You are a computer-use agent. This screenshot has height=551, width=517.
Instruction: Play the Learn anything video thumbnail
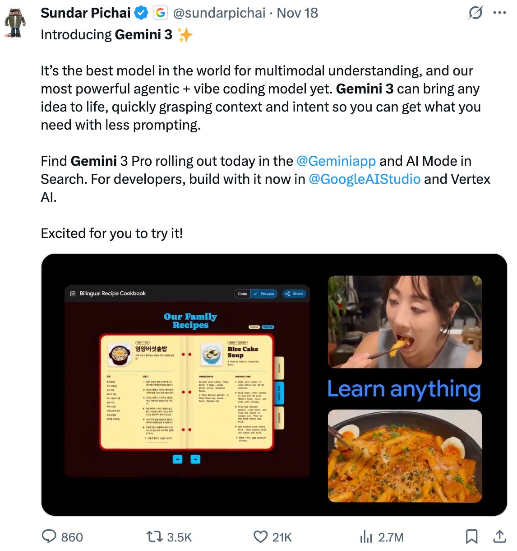[x=274, y=385]
